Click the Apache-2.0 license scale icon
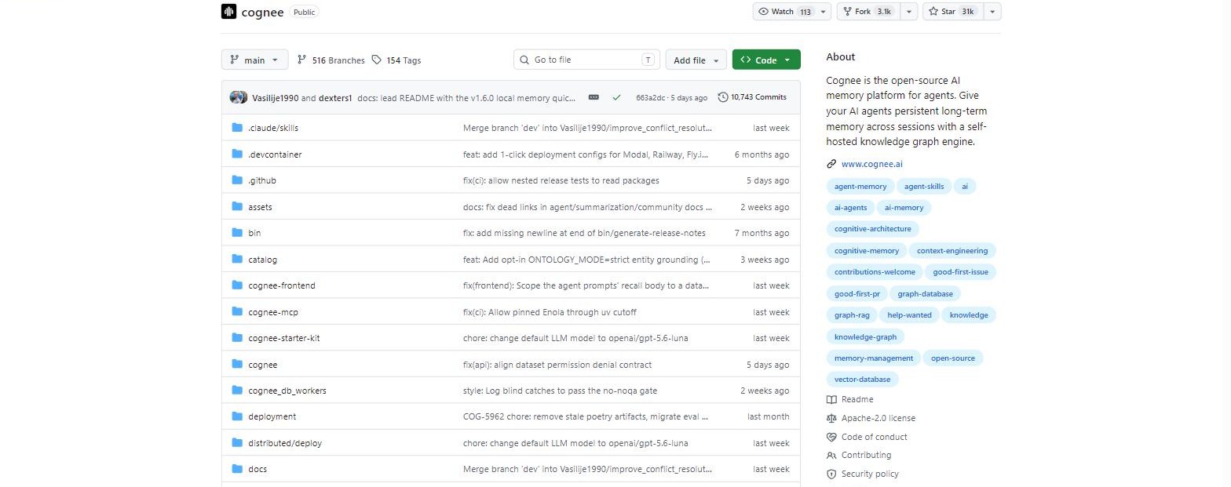This screenshot has width=1231, height=487. pyautogui.click(x=831, y=419)
